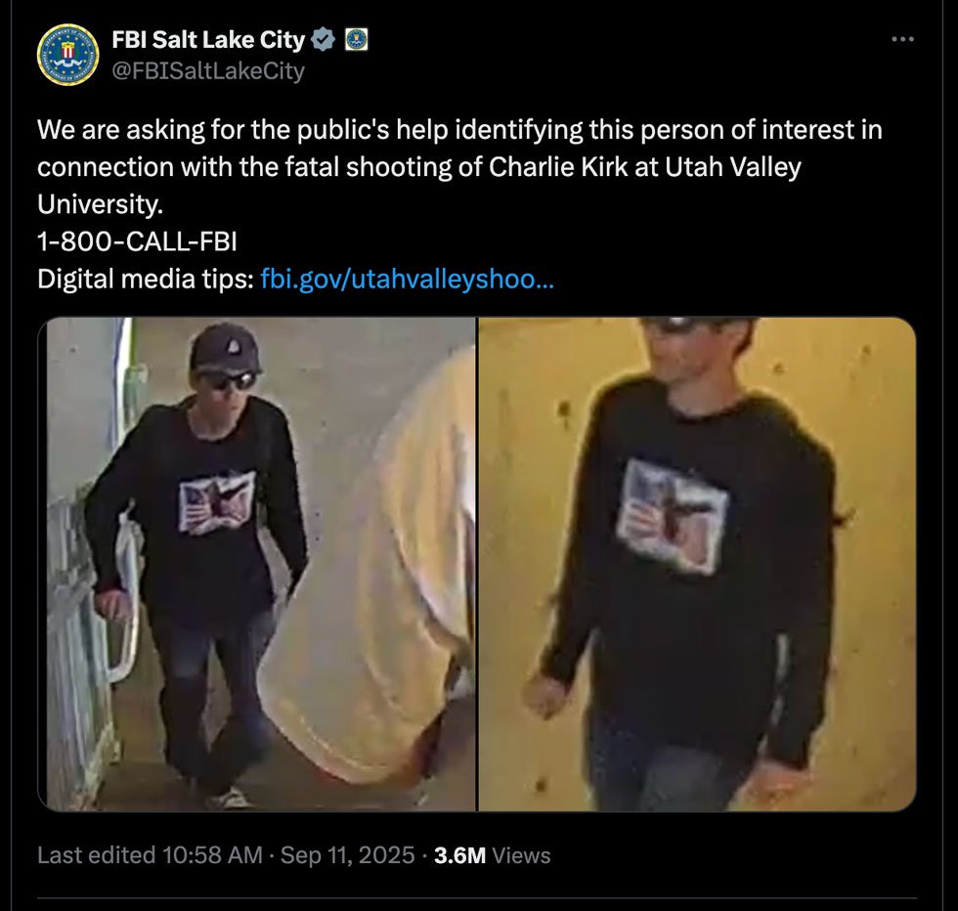Open the right close-up surveillance photo

[x=697, y=564]
